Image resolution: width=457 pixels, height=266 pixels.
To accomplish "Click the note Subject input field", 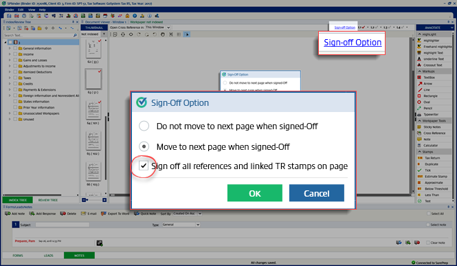I will [63, 225].
